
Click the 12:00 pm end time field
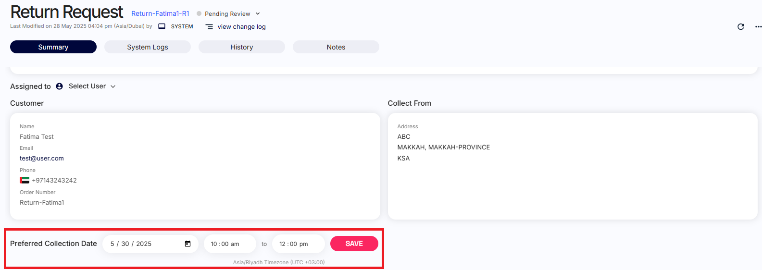point(298,244)
